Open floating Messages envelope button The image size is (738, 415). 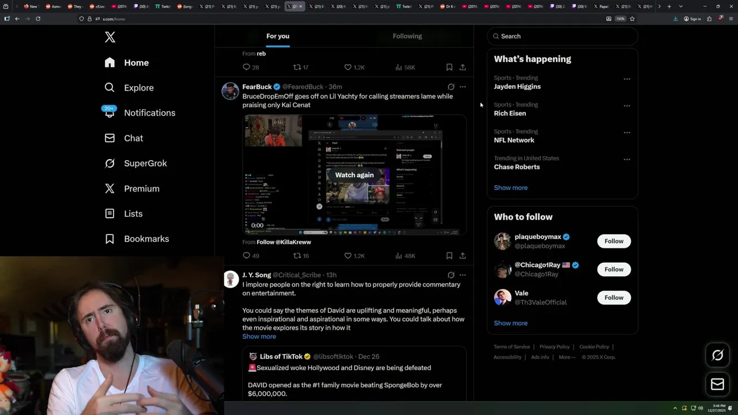click(x=717, y=384)
